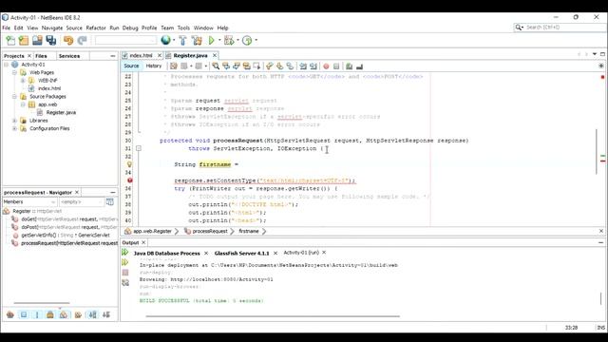
Task: Expand the WEB-INF folder node
Action: coord(23,81)
